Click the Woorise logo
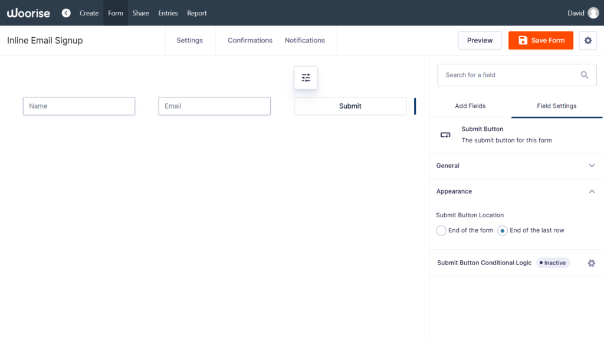604x340 pixels. click(x=28, y=12)
